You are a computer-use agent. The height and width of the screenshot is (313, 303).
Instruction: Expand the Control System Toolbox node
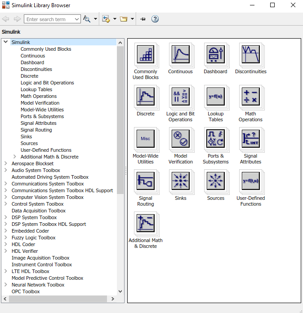coord(6,204)
